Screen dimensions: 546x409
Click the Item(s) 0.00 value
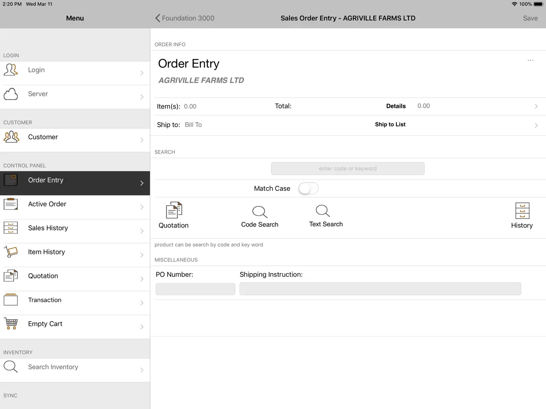[190, 106]
